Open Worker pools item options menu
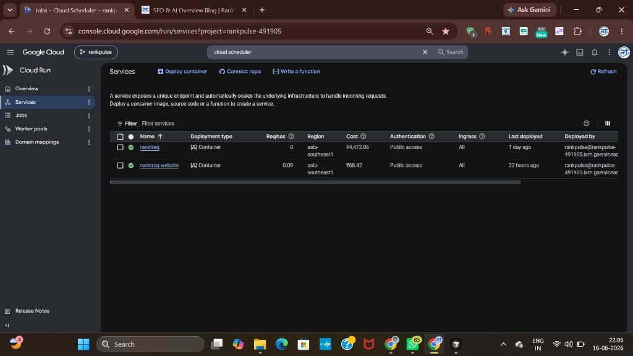Image resolution: width=633 pixels, height=356 pixels. pyautogui.click(x=89, y=129)
